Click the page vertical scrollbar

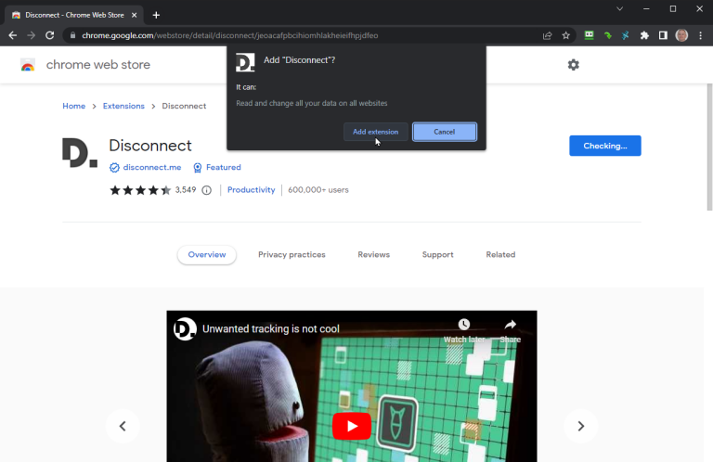709,148
